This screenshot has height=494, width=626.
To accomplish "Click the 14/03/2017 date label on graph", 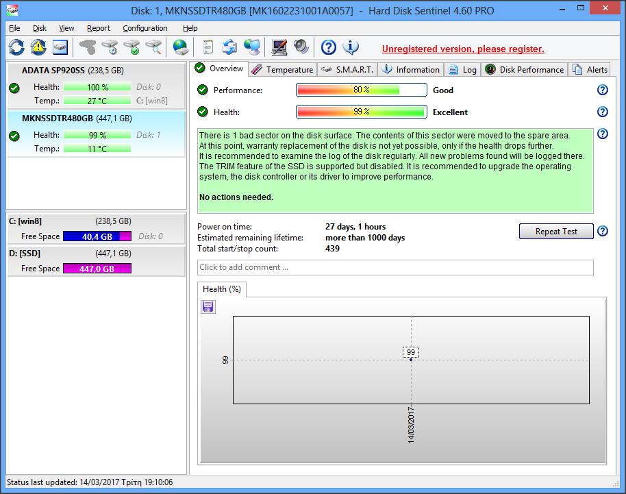I will pyautogui.click(x=411, y=425).
